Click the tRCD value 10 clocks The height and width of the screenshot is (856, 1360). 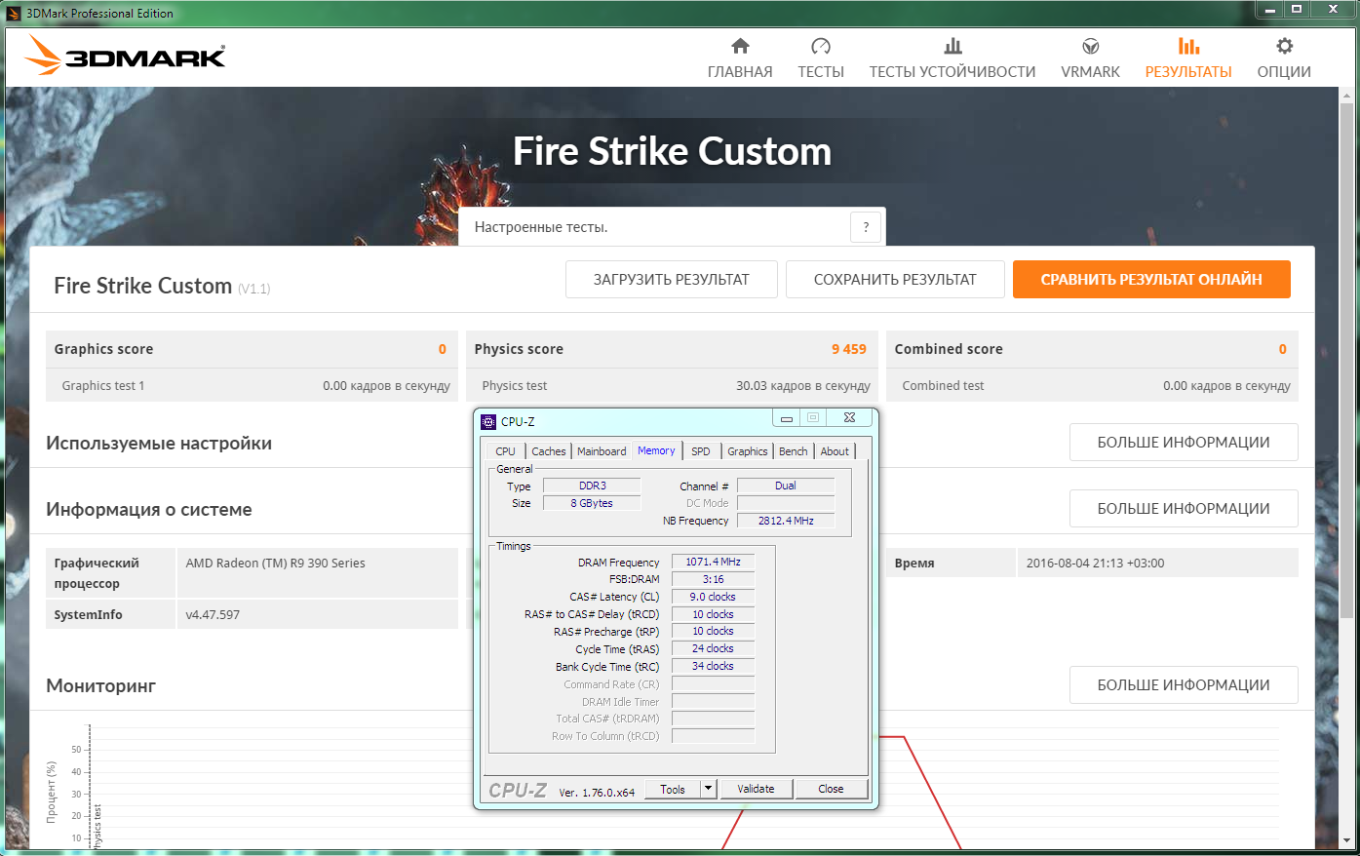(713, 614)
